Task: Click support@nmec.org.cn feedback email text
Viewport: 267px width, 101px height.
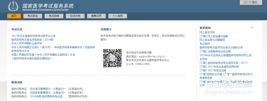Action: pos(152,56)
